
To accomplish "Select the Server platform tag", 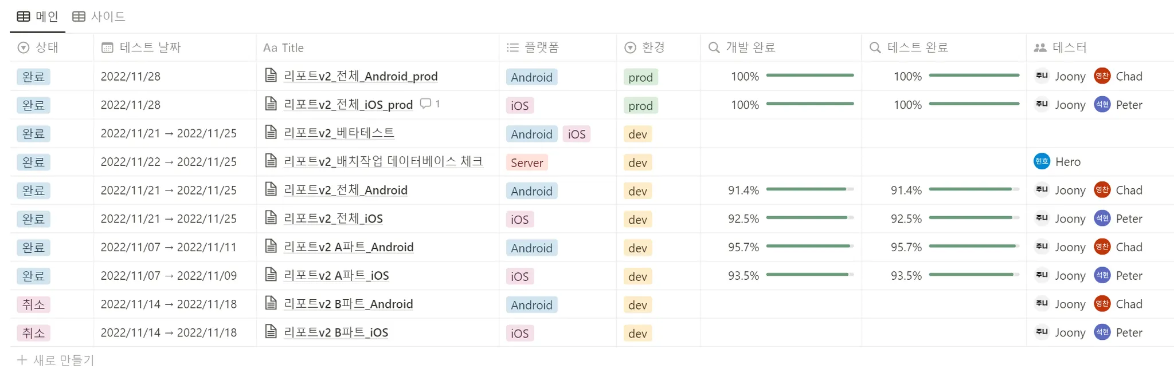I will tap(527, 162).
